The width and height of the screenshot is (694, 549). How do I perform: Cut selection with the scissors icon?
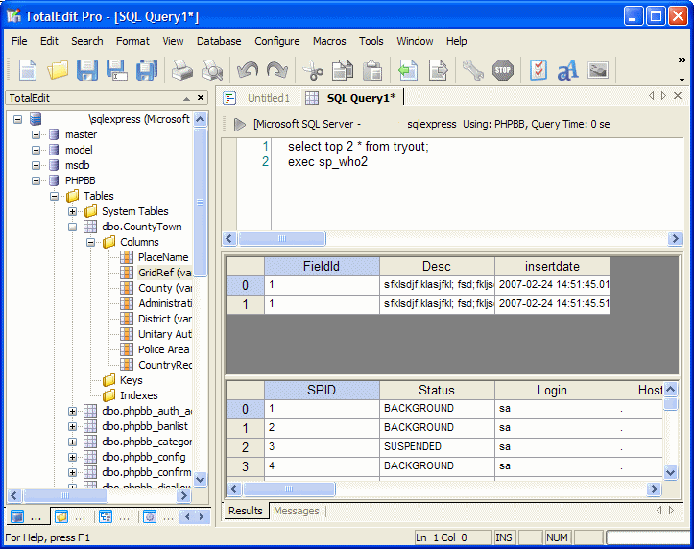point(313,70)
